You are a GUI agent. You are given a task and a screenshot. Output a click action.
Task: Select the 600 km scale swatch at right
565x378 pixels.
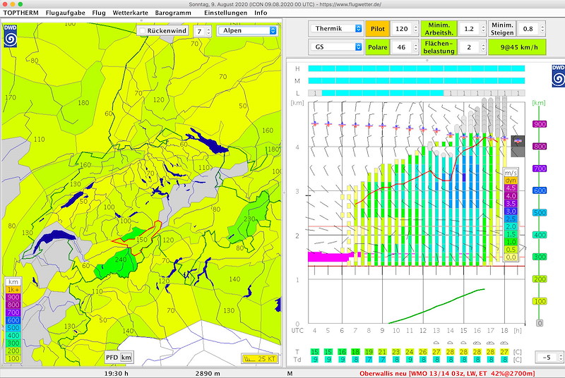point(540,190)
